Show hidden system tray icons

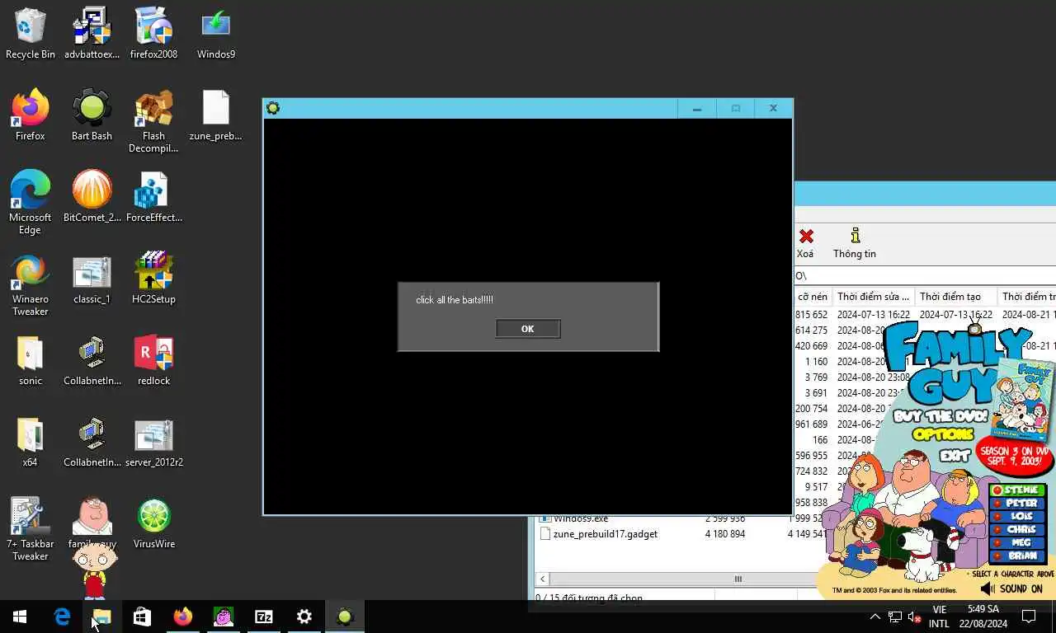tap(874, 617)
